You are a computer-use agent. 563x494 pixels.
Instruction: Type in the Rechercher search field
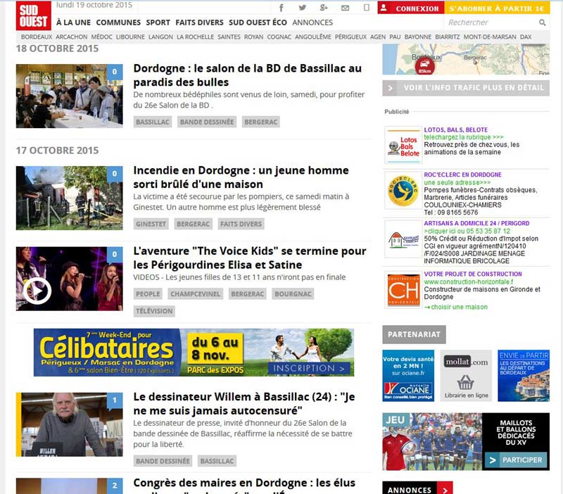(489, 23)
